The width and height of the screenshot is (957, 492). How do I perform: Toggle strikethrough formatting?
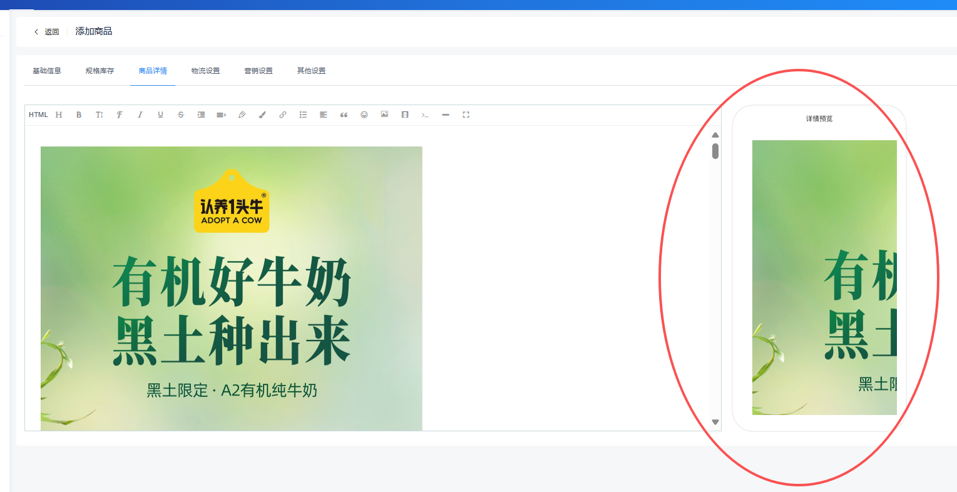(x=181, y=115)
